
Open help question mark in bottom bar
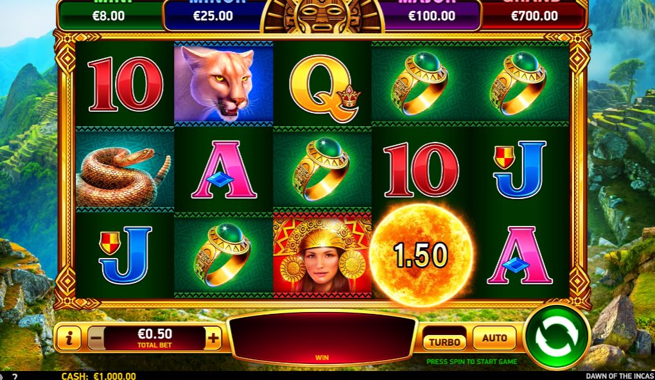[15, 376]
